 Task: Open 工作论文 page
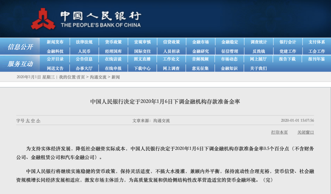click(171, 59)
